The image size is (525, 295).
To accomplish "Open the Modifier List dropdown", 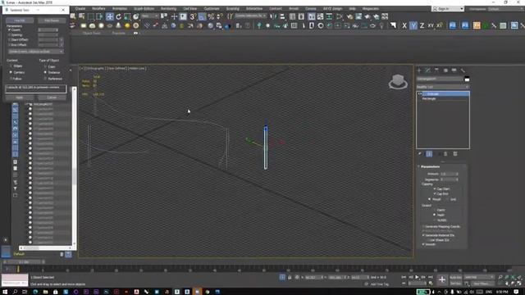I will tap(443, 87).
